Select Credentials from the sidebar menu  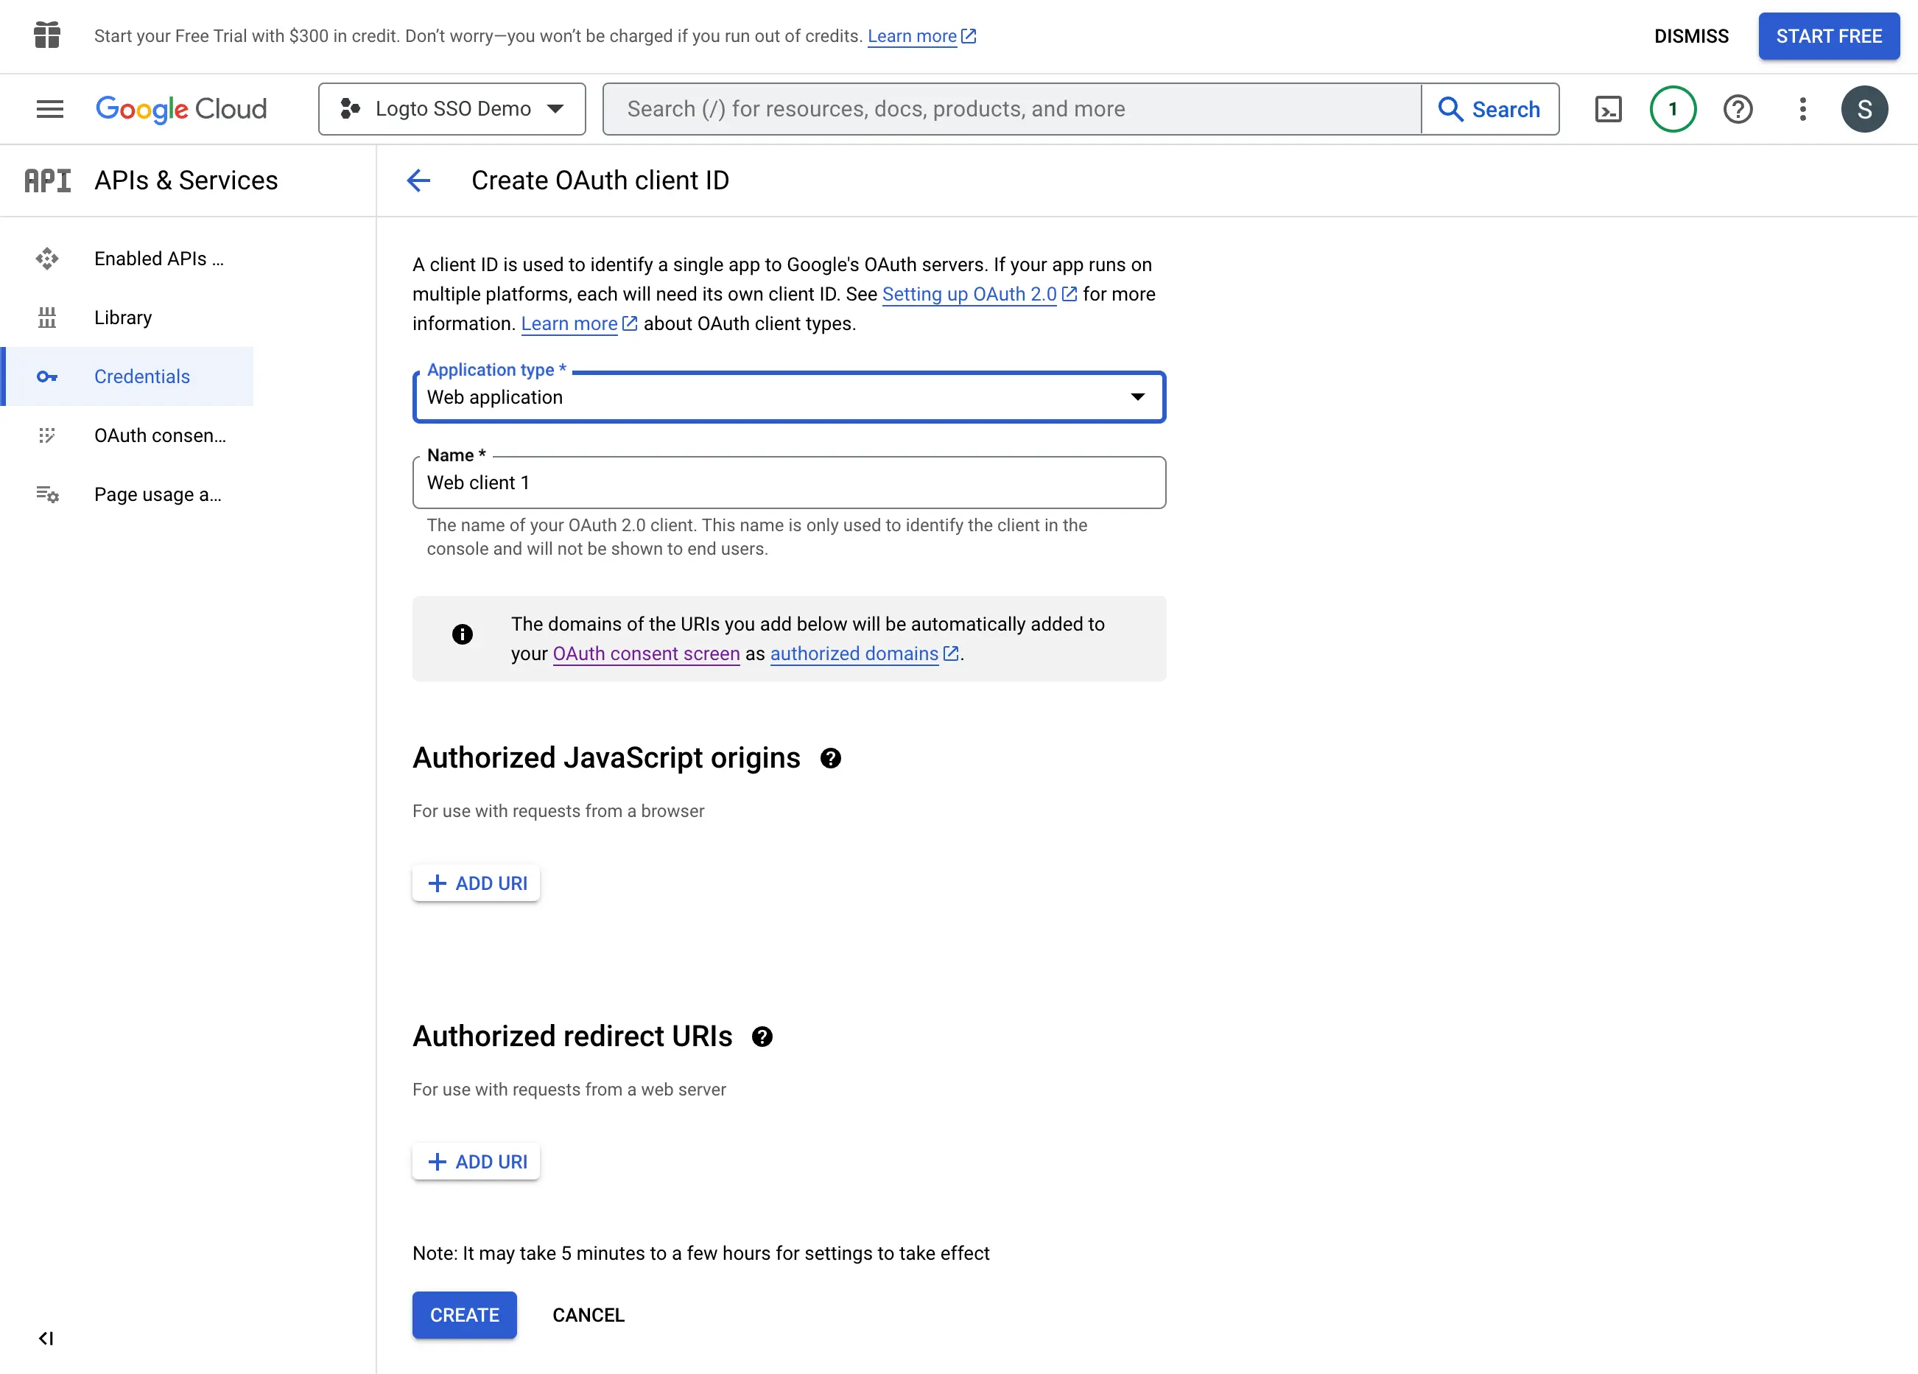point(141,376)
